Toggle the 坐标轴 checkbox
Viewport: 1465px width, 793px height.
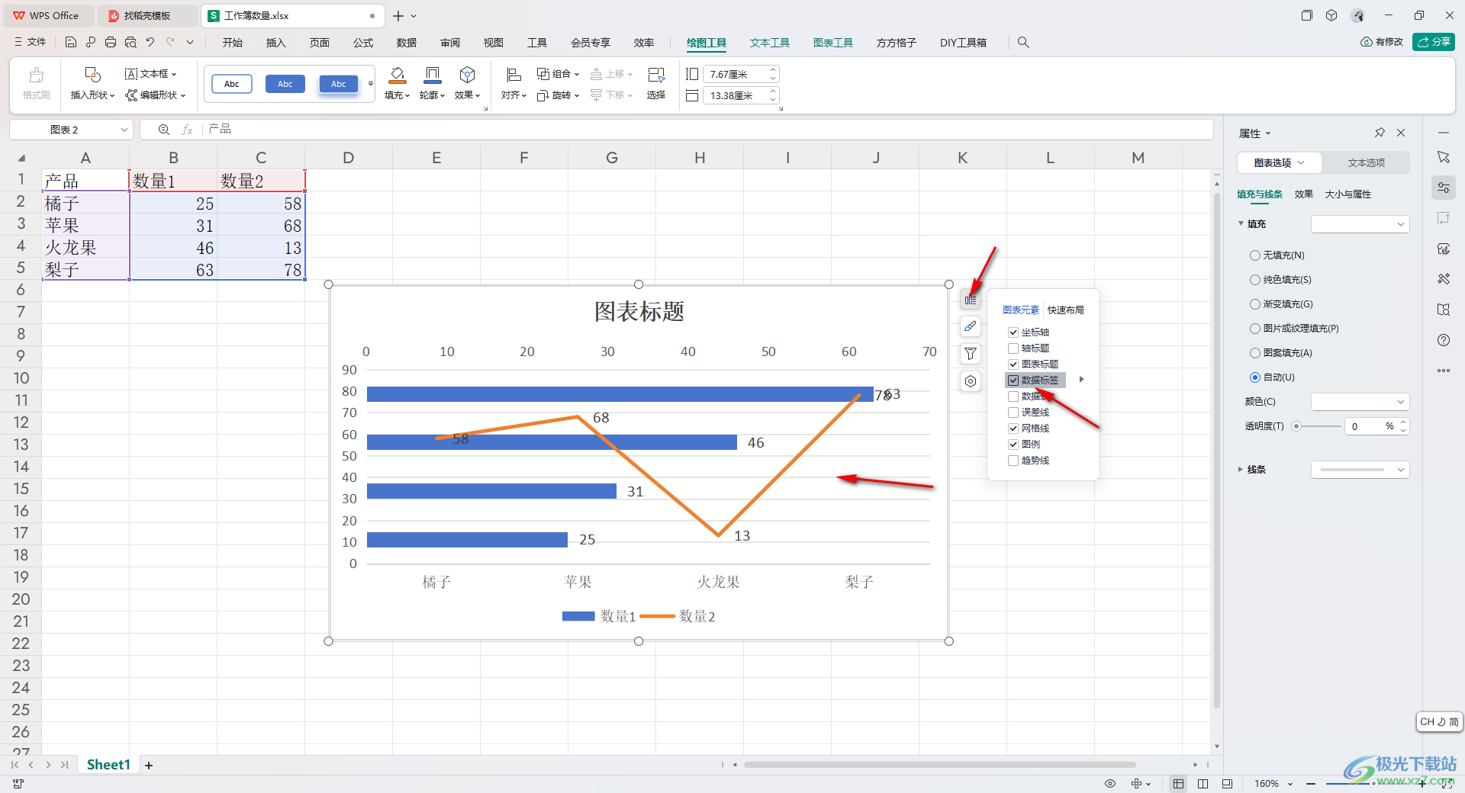click(x=1013, y=332)
